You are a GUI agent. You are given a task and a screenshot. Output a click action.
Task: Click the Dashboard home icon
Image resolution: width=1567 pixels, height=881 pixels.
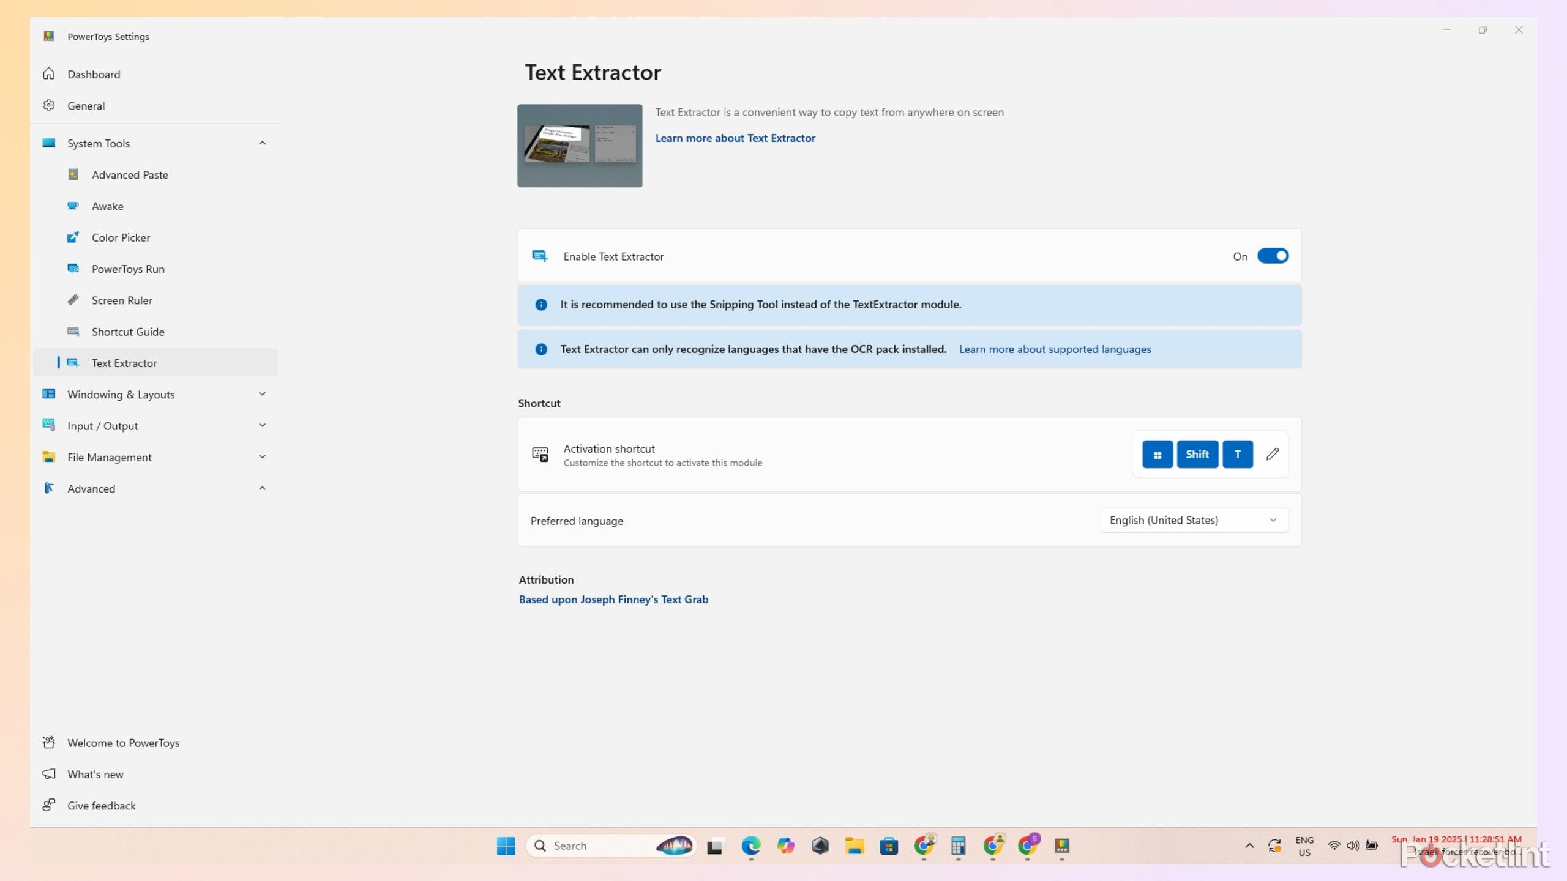(x=49, y=74)
